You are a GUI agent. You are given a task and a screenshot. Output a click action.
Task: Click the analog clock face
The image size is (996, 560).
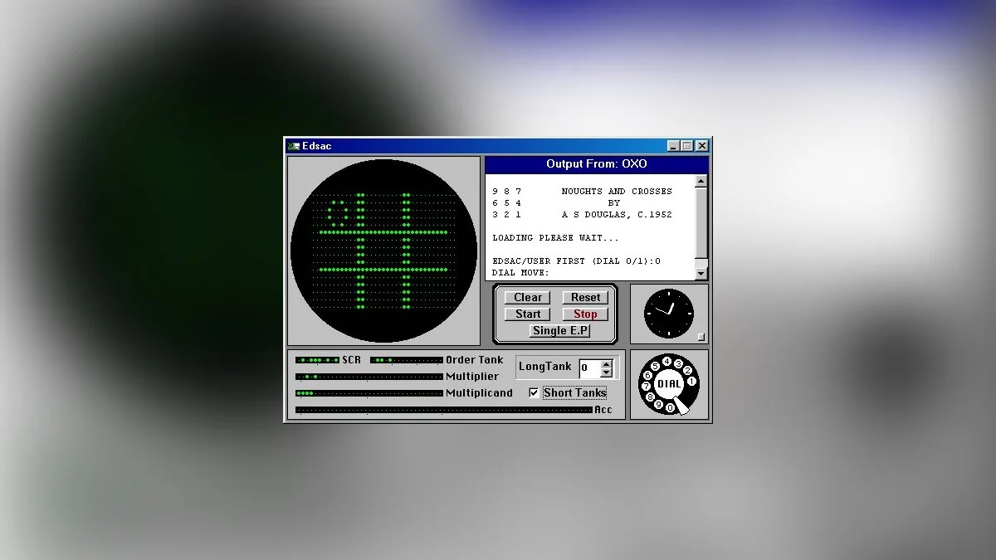coord(668,314)
